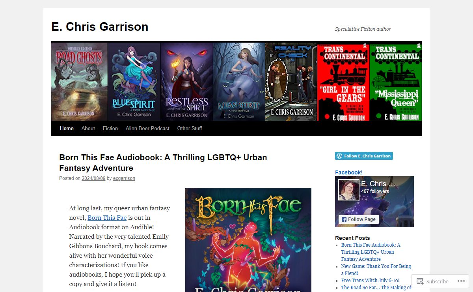Click the Born This Fae cover image
Viewport: 473px width, 292px height.
point(248,240)
